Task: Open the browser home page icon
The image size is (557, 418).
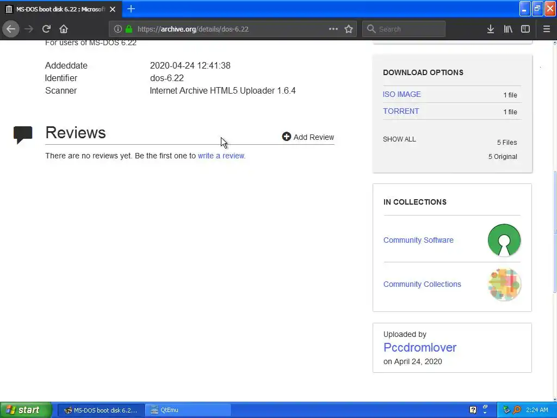Action: click(64, 29)
